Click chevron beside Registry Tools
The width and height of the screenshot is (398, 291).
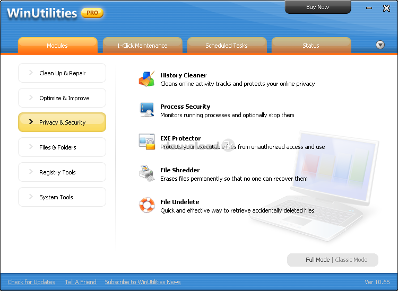[x=31, y=171]
